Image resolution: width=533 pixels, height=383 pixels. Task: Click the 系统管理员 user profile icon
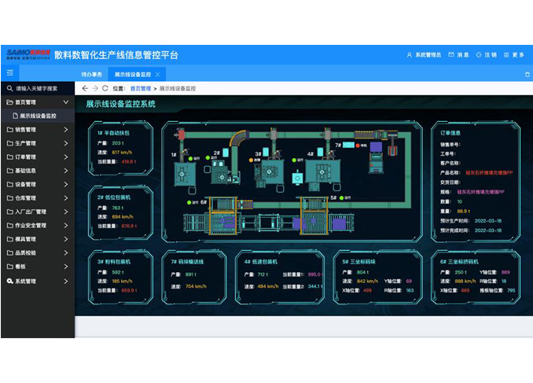pyautogui.click(x=409, y=55)
